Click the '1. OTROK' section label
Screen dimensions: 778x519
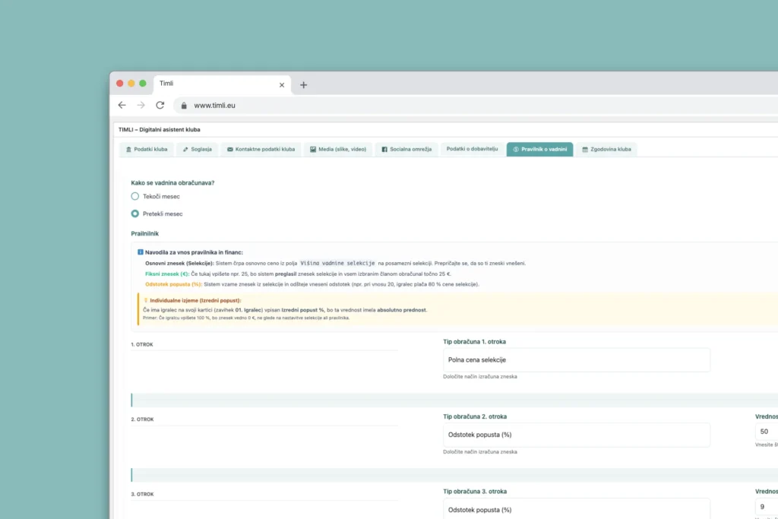(142, 344)
